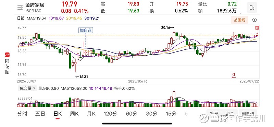Choose the 120分 period tab
The height and width of the screenshot is (127, 274).
pyautogui.click(x=110, y=114)
